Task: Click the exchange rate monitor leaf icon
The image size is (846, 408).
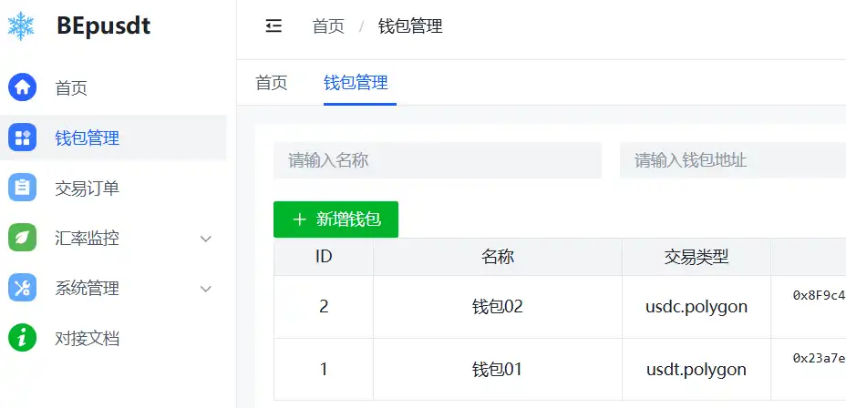Action: tap(22, 239)
